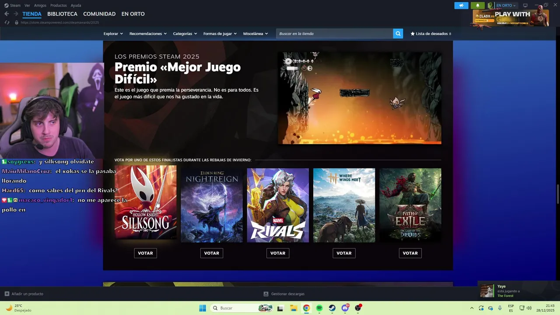
Task: Expand the Recomendaciones dropdown
Action: (x=148, y=34)
